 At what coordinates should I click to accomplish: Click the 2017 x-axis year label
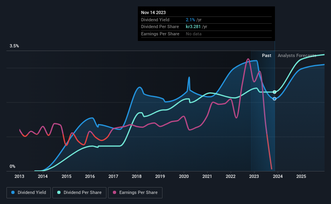113,176
